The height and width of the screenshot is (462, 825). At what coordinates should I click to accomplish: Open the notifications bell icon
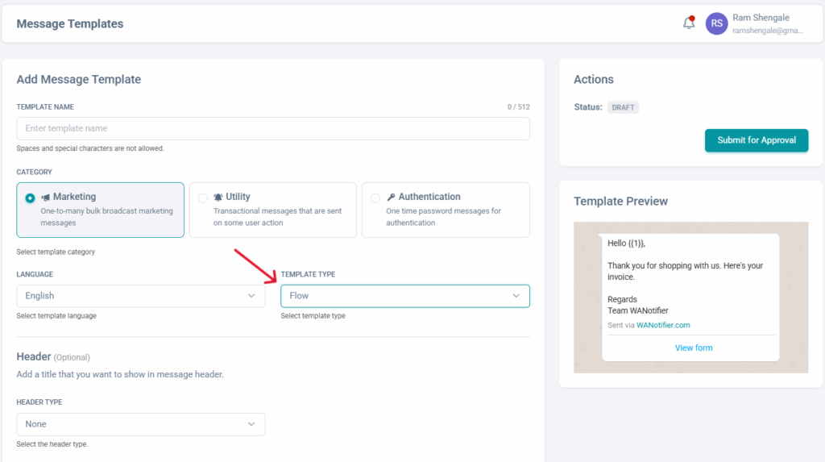(x=689, y=23)
